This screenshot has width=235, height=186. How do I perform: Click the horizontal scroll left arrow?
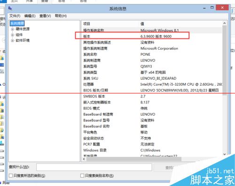84,159
